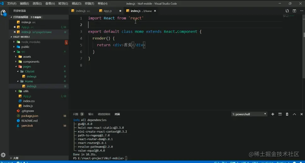Open index.js under CityList folder
The width and height of the screenshot is (305, 163).
pos(32,76)
